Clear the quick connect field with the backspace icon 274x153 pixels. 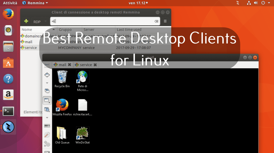(156, 21)
